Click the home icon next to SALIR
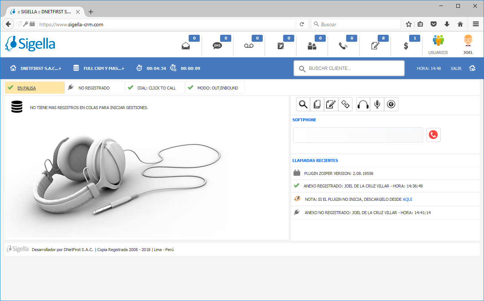This screenshot has width=484, height=301. (x=472, y=68)
